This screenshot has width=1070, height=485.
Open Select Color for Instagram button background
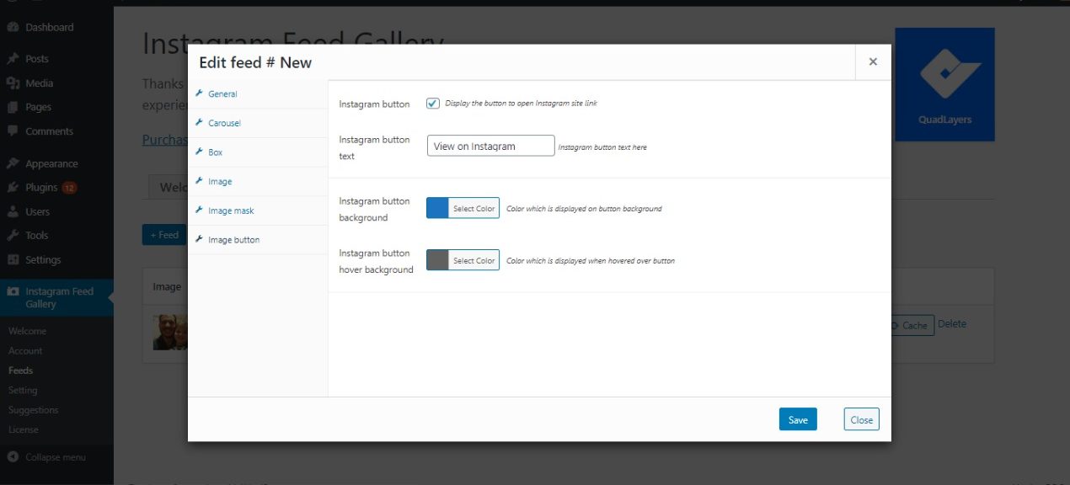click(x=473, y=208)
